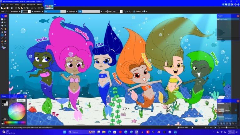Image resolution: width=240 pixels, height=135 pixels.
Task: Select the Lasso Select tool
Action: (x=2, y=23)
